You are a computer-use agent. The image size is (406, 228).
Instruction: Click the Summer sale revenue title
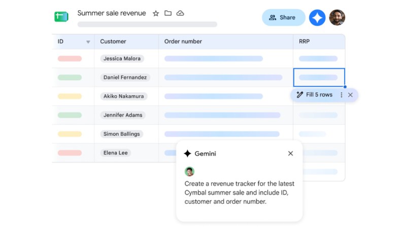tap(112, 13)
